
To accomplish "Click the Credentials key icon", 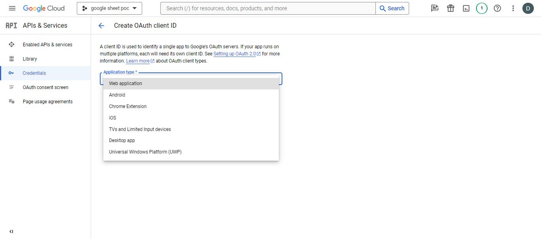I will click(11, 73).
